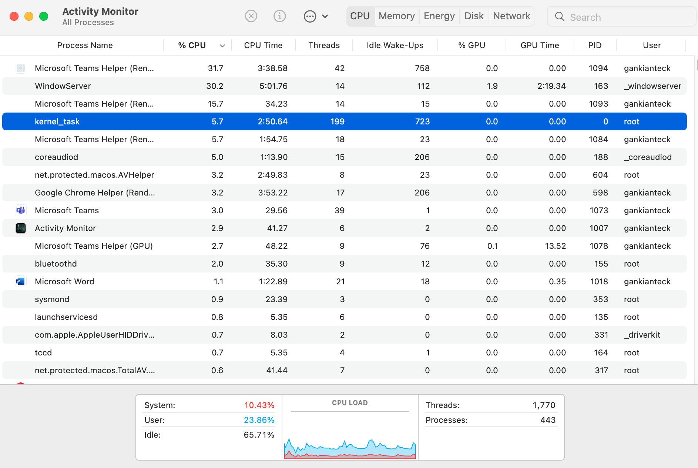Select the Activity Monitor process name
Viewport: 698px width, 468px height.
(x=65, y=228)
